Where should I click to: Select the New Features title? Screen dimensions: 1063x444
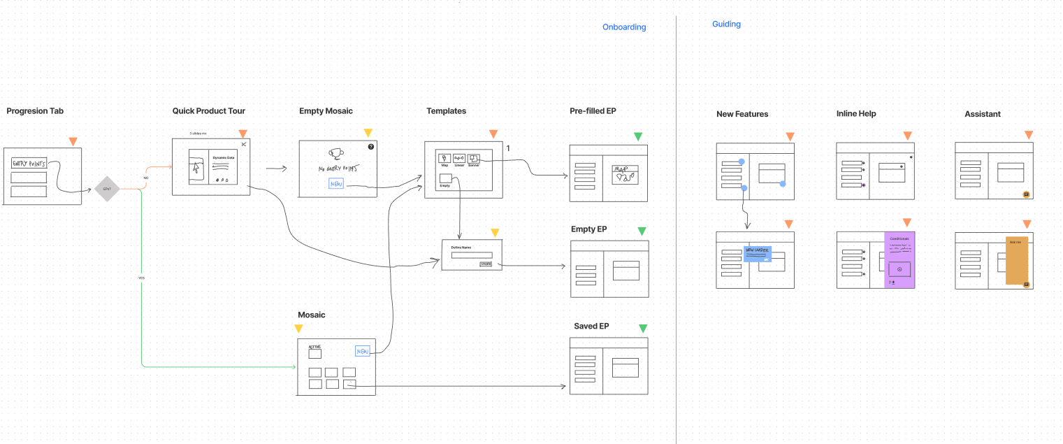[742, 113]
